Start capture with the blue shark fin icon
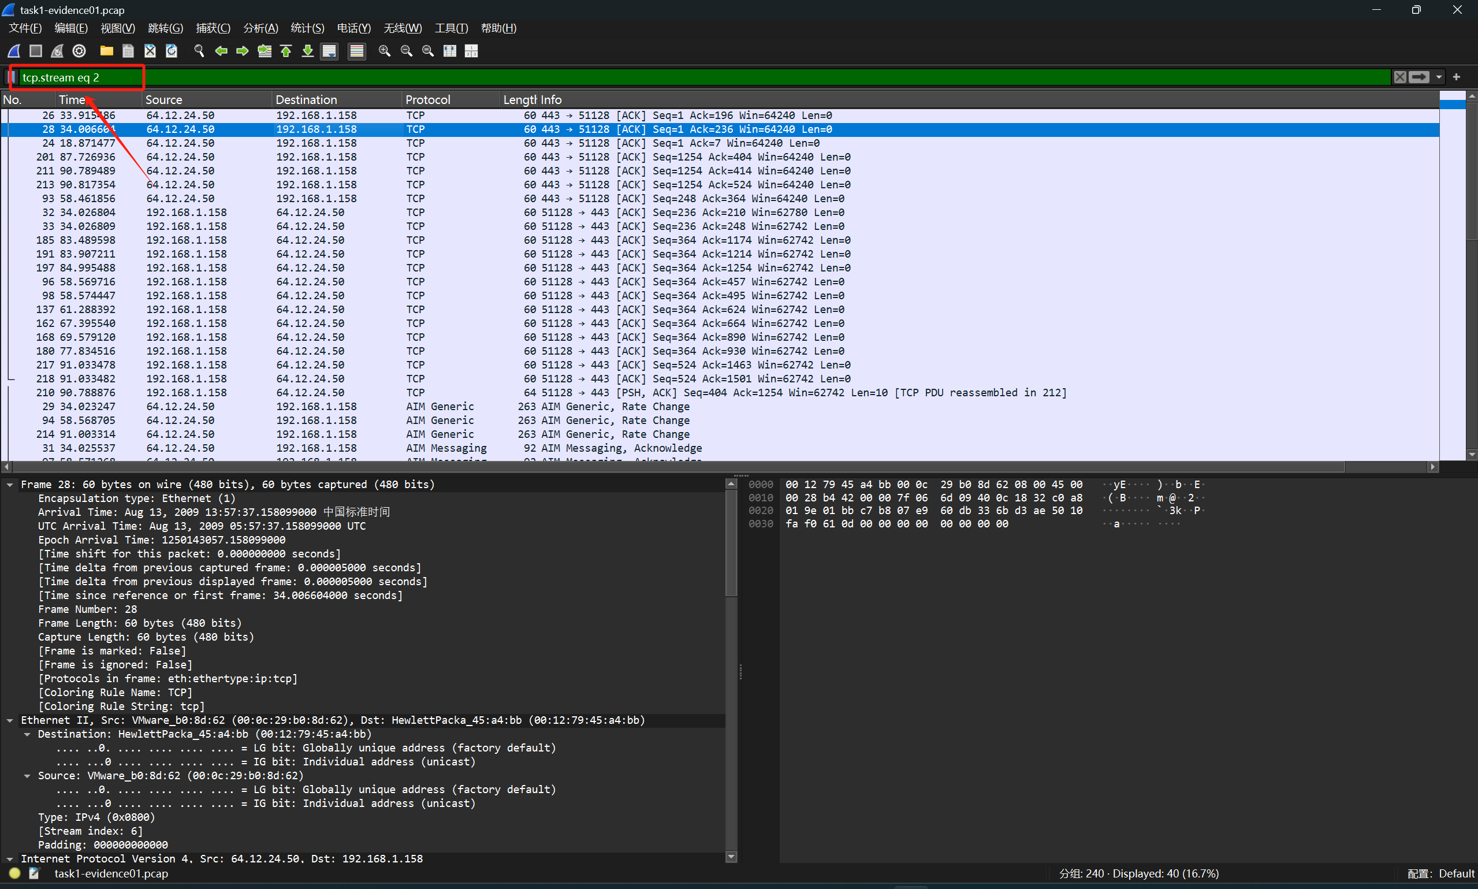Screen dimensions: 1478x889 [x=14, y=51]
